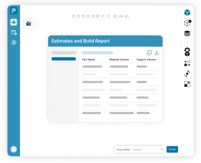Click the Material Volume column header
Image resolution: width=201 pixels, height=163 pixels.
tap(119, 60)
